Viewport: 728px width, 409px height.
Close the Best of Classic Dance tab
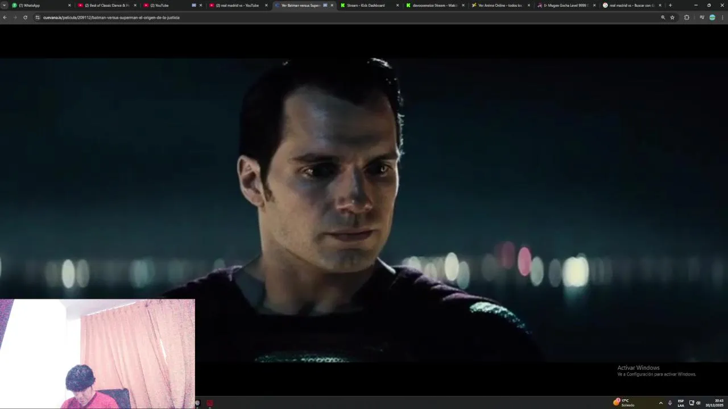135,5
